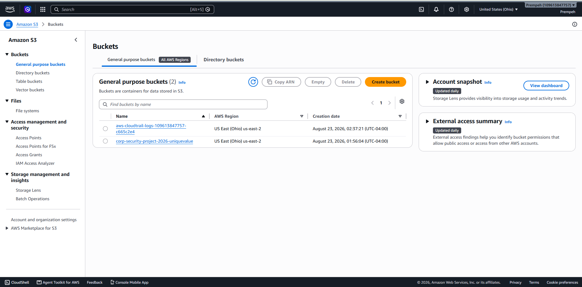Open the info panel circle icon
Screen dimensions: 582x287
tap(575, 24)
